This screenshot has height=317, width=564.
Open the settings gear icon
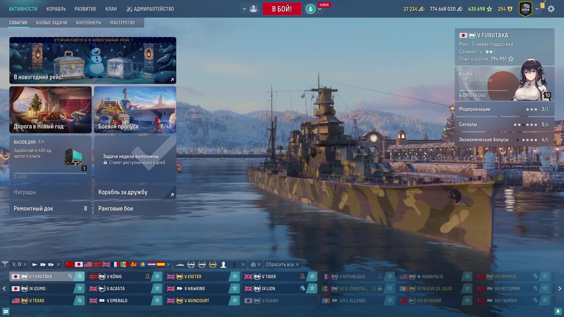pyautogui.click(x=551, y=9)
